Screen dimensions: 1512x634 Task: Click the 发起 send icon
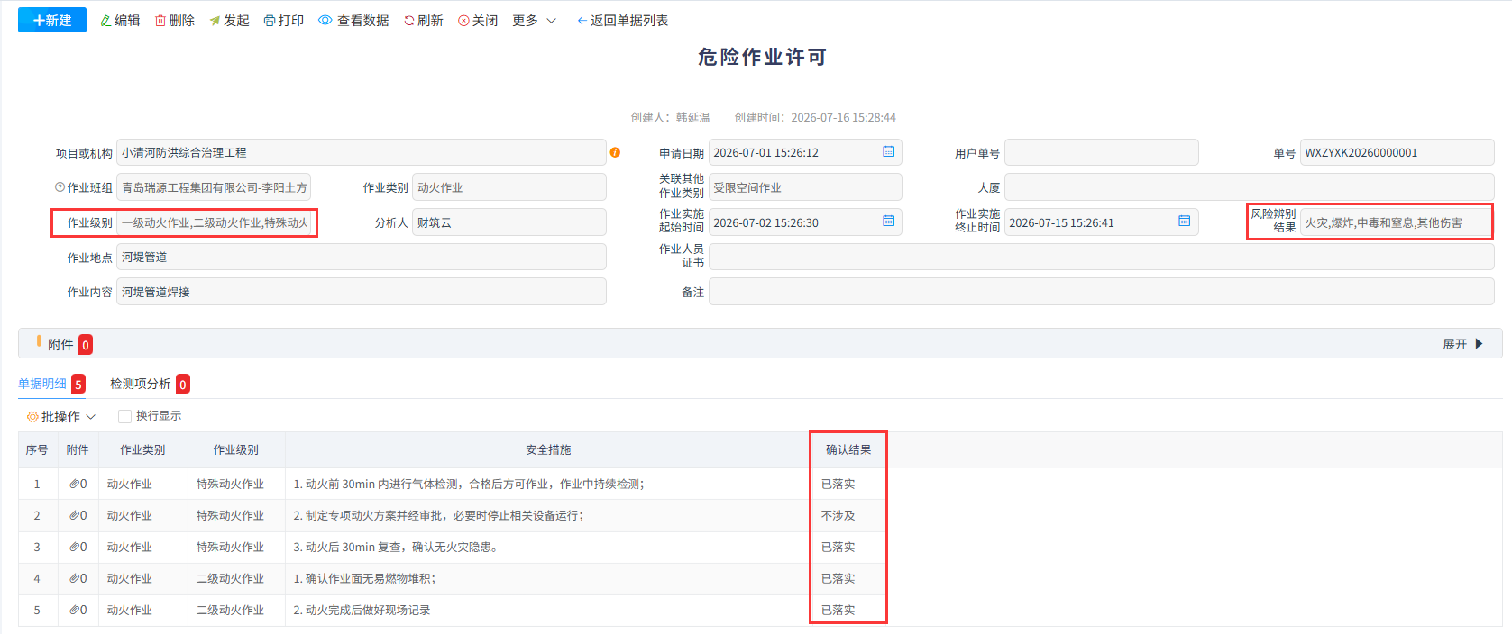pos(215,21)
